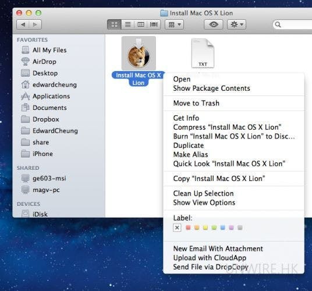
Task: Choose Quick Look "Install Mac OS X Lion"
Action: pos(234,164)
